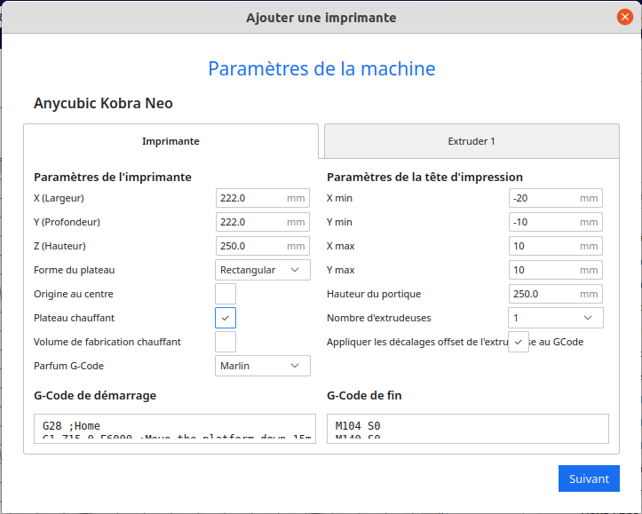The height and width of the screenshot is (514, 642).
Task: Click inside the G-Code de démarrage box
Action: [x=175, y=428]
